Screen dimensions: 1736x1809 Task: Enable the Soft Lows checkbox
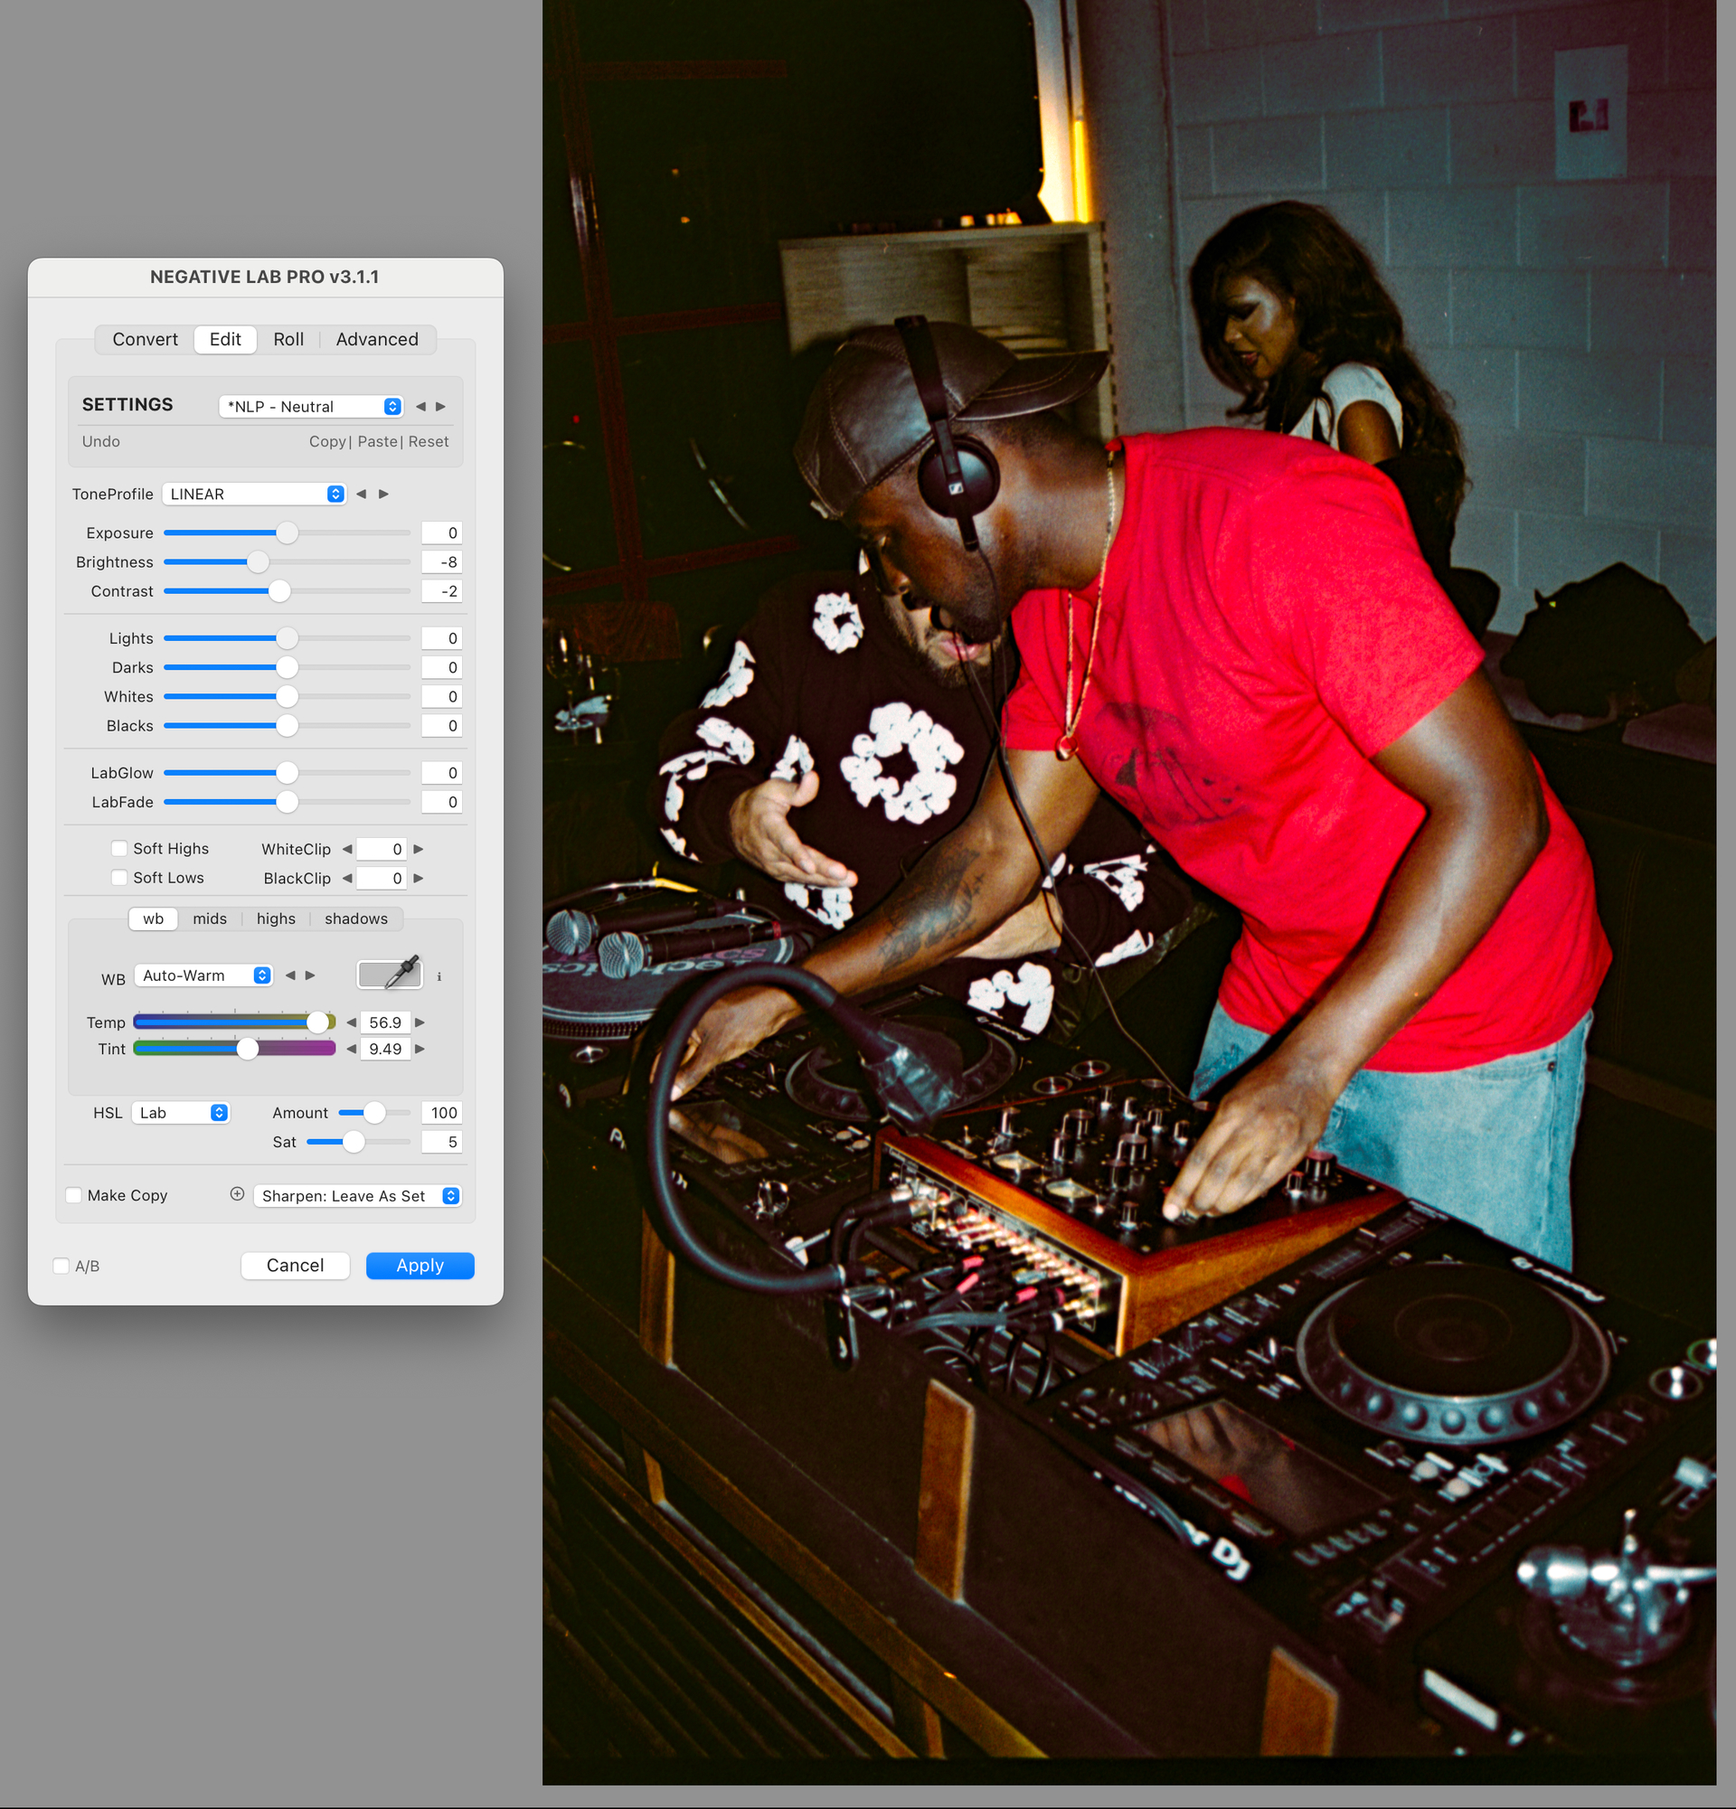pyautogui.click(x=119, y=878)
